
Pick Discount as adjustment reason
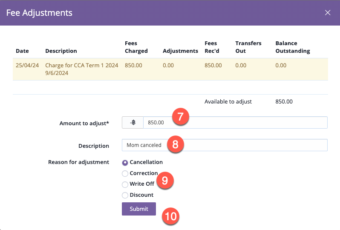click(x=125, y=195)
